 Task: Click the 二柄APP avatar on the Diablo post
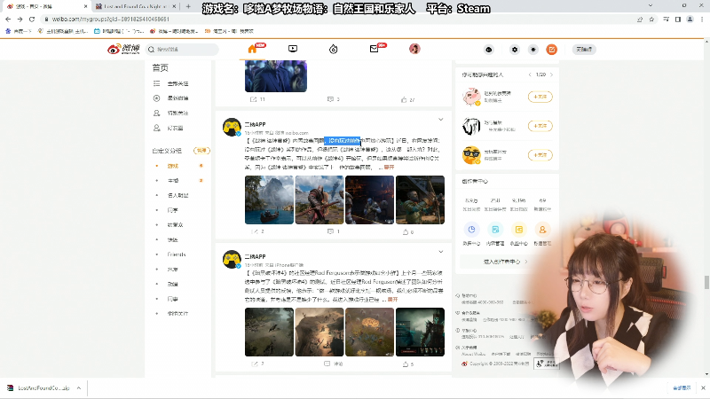point(232,259)
